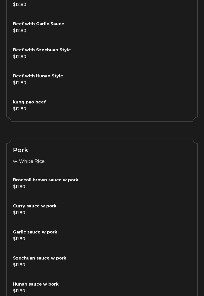
Task: Click the price below Beef with Szechuan Style
Action: coord(19,57)
